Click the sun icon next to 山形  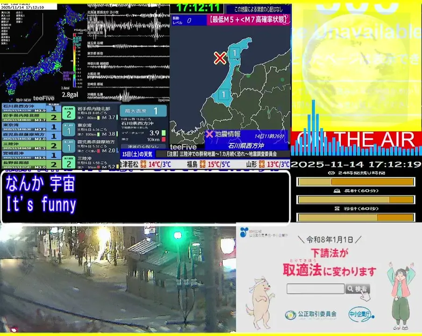[x=262, y=164]
